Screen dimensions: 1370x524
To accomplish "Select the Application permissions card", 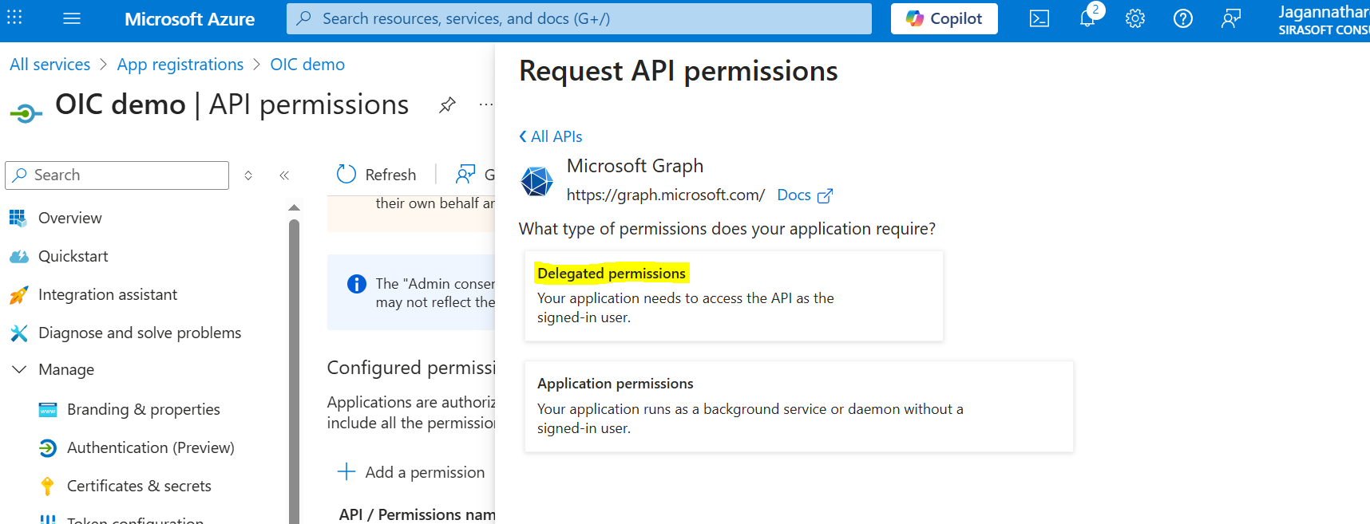I will (798, 407).
